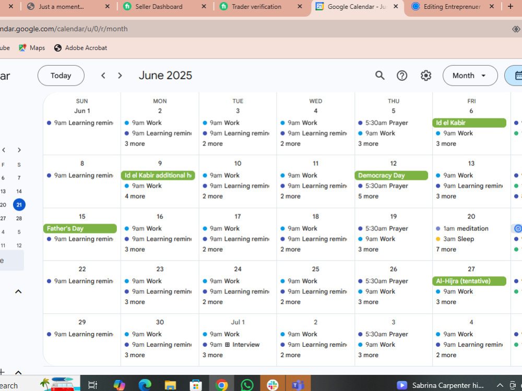The image size is (522, 391).
Task: Click previous arrow in the mini calendar
Action: 4,150
